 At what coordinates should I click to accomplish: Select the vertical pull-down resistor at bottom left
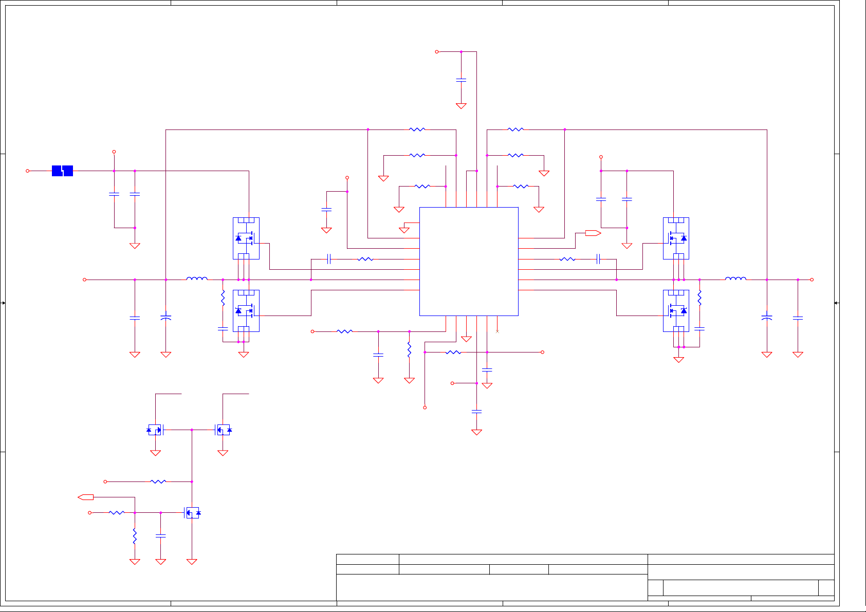pyautogui.click(x=135, y=536)
